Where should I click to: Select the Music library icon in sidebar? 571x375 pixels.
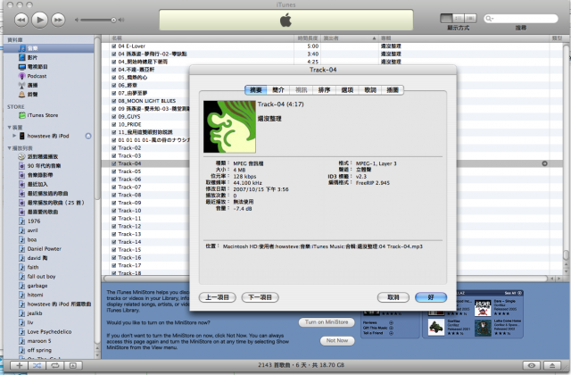[22, 48]
